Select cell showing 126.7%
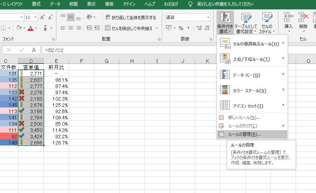The height and width of the screenshot is (193, 316). click(56, 143)
